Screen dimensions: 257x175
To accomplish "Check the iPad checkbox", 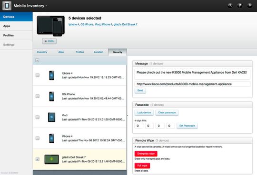I will coord(38,117).
